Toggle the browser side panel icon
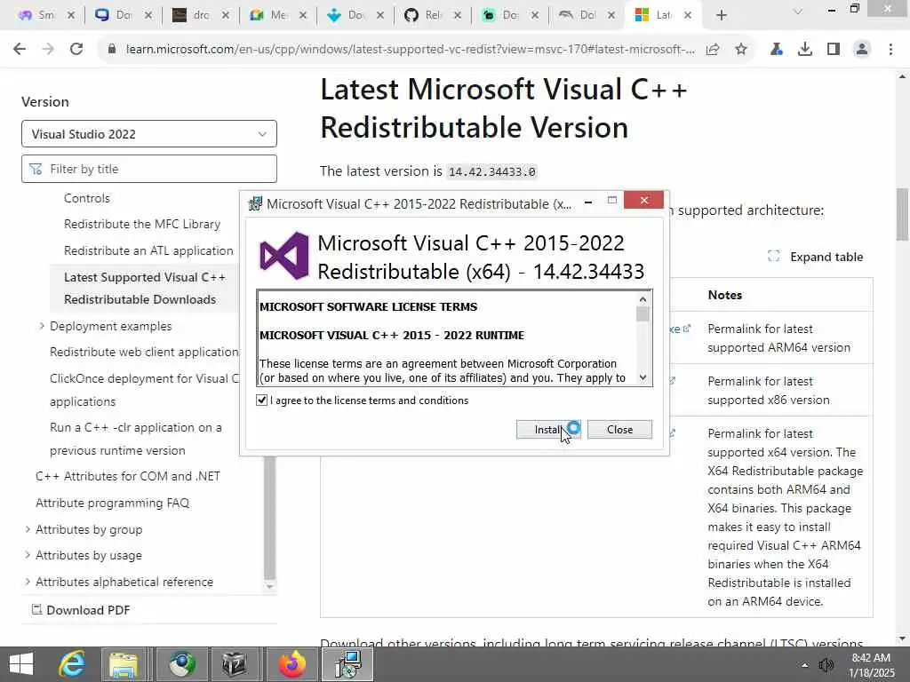This screenshot has height=682, width=910. click(834, 50)
